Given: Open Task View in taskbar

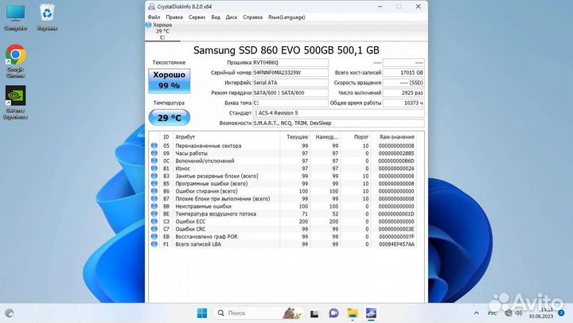Looking at the screenshot, I should tap(315, 313).
